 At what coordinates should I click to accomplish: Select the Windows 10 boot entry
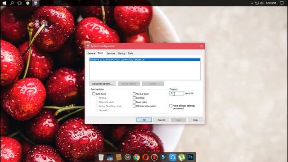tap(145, 60)
